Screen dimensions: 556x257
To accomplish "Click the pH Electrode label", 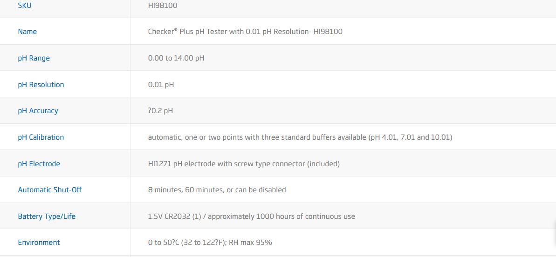I will pyautogui.click(x=39, y=164).
